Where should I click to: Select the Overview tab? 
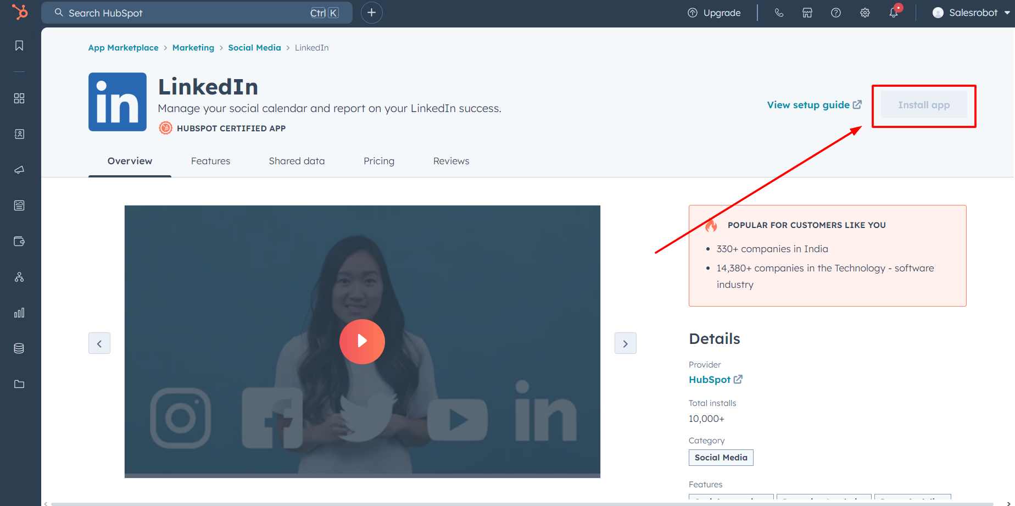[x=130, y=161]
